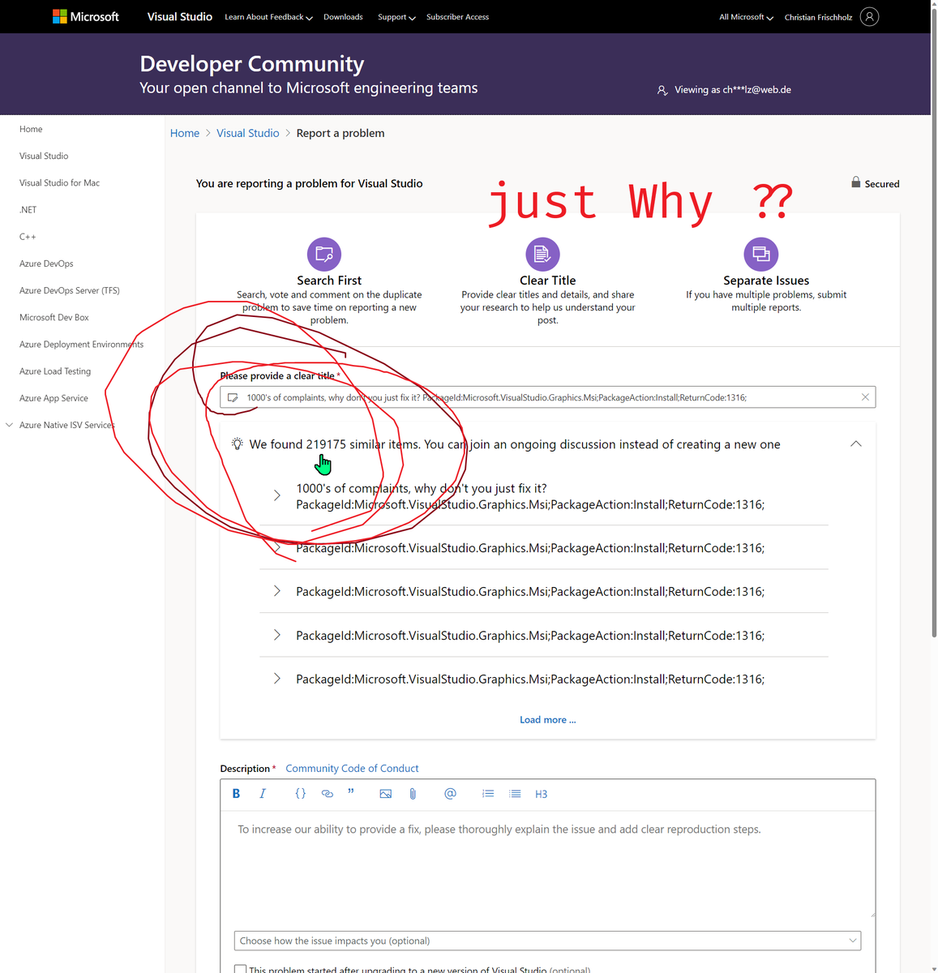Click the Separate Issues circle icon

[761, 254]
